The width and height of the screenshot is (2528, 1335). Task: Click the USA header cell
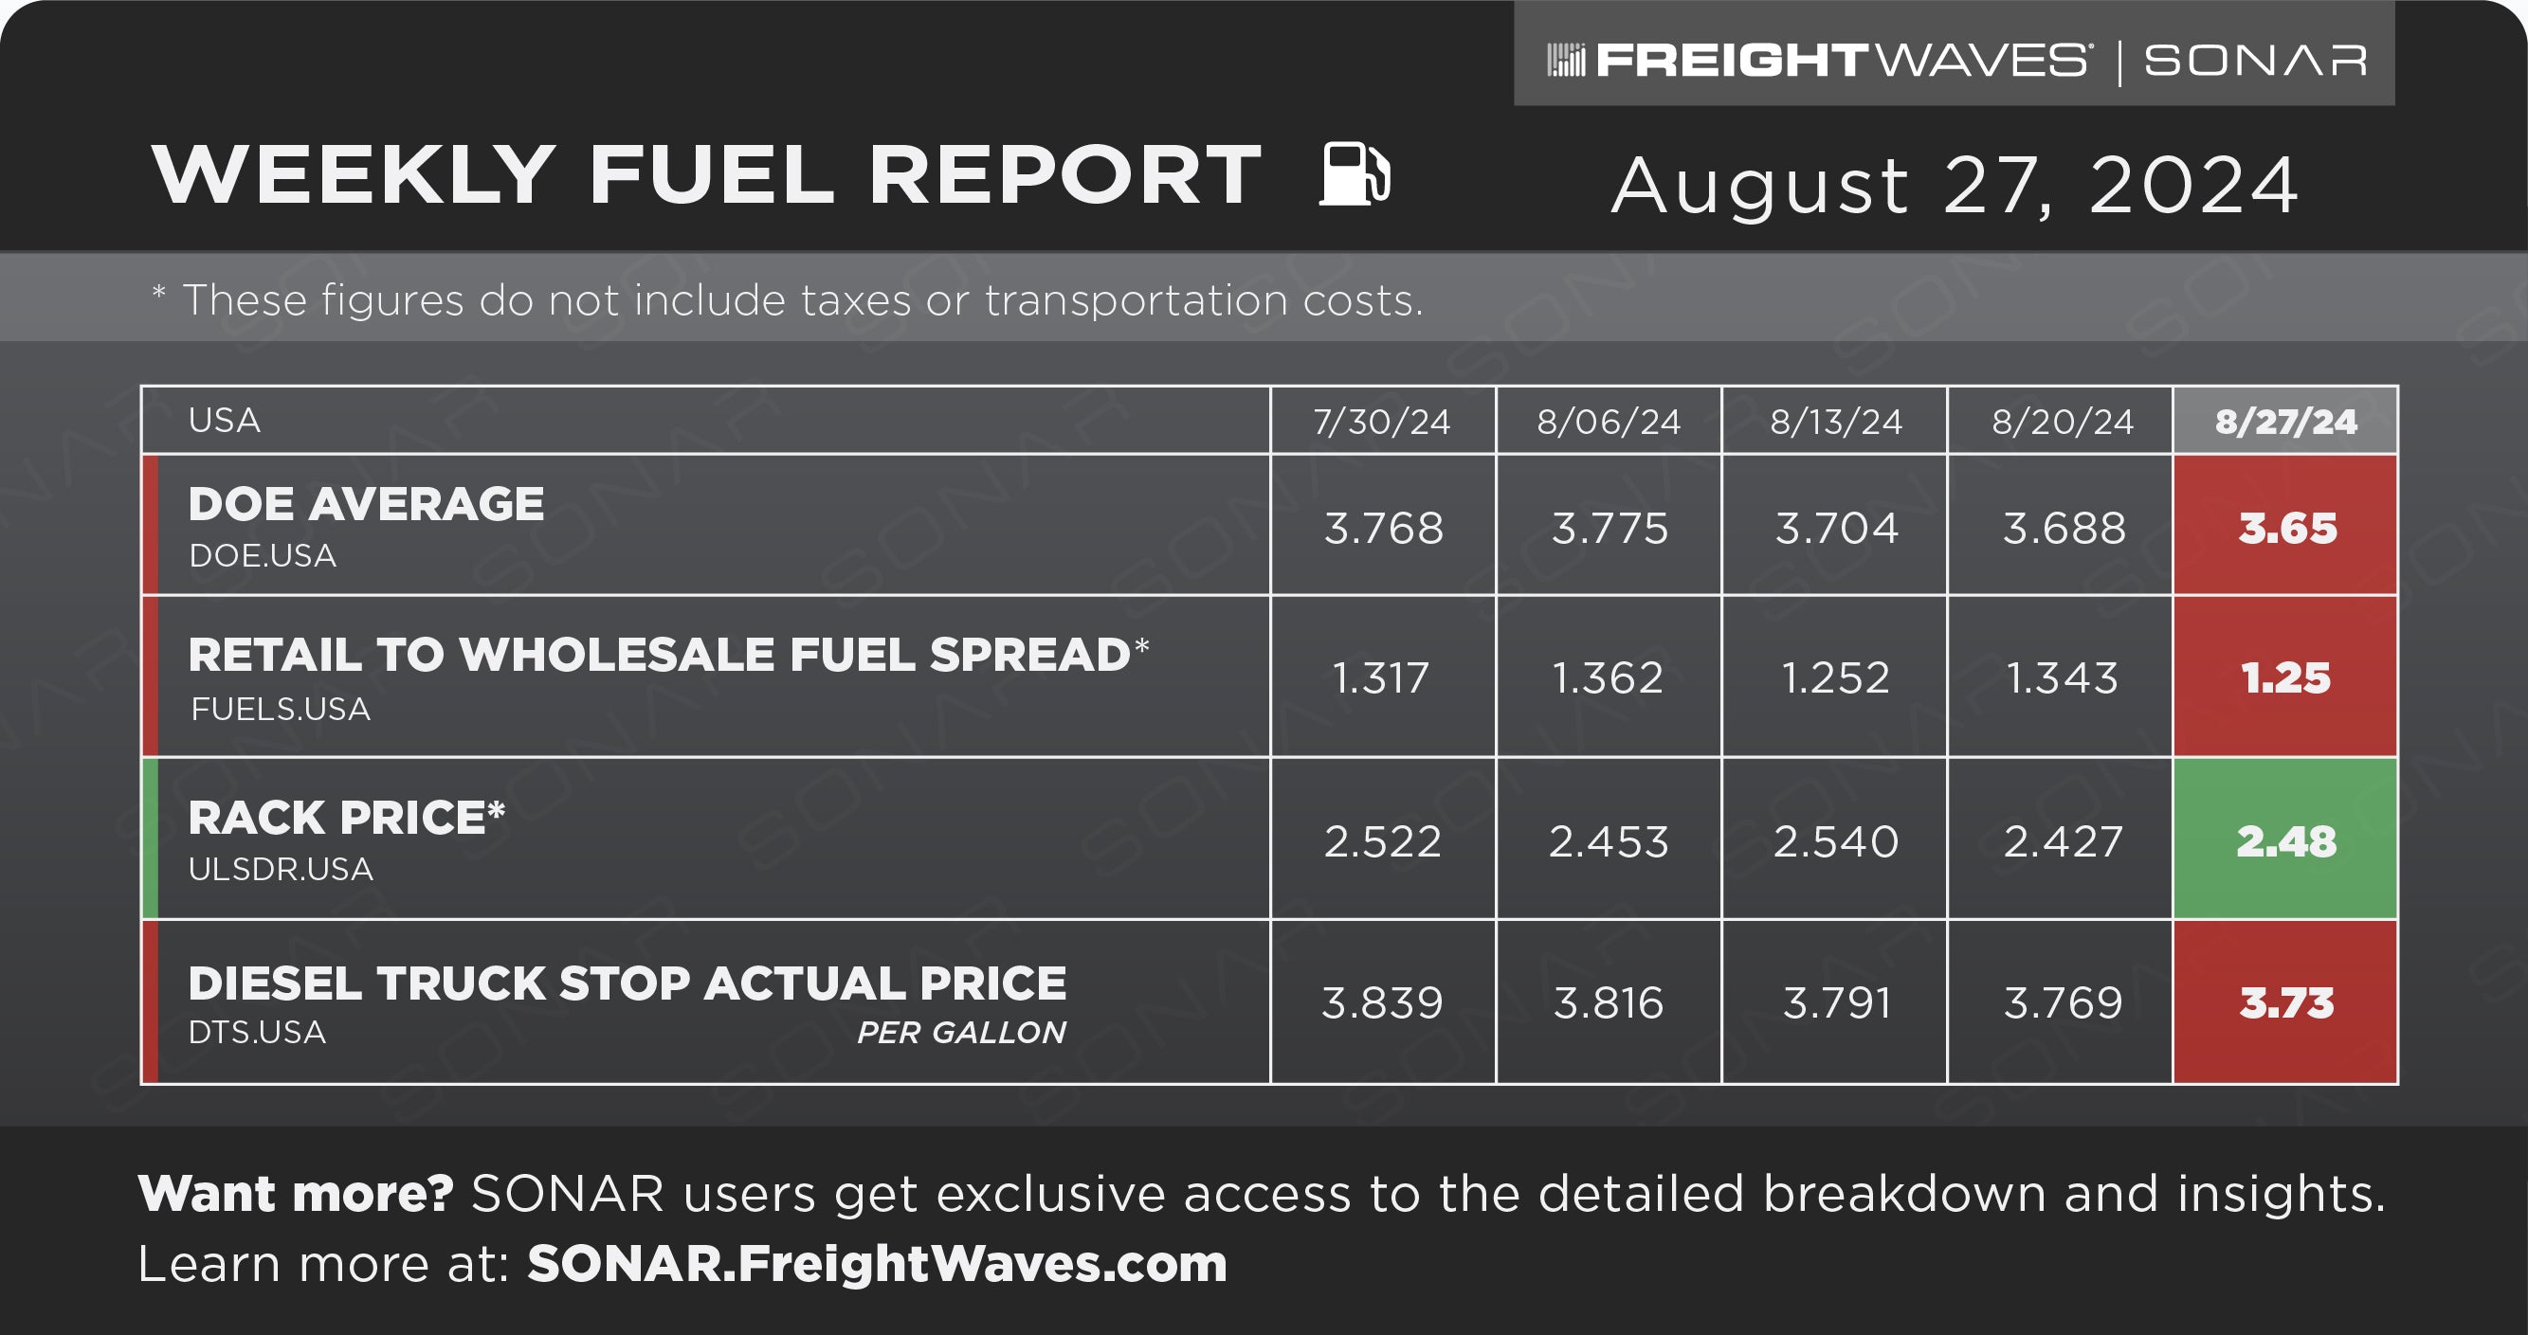click(705, 421)
